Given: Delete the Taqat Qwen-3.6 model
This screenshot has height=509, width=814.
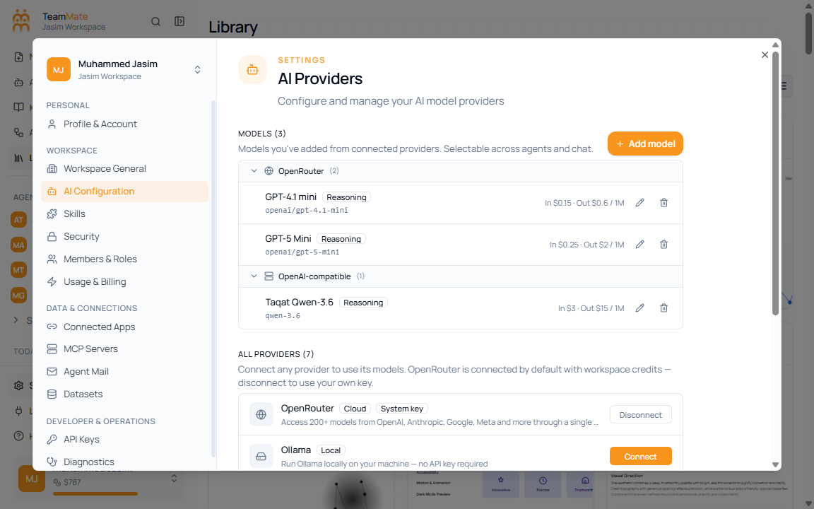Looking at the screenshot, I should [663, 308].
